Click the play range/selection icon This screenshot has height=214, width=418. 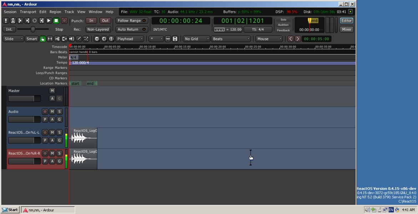coord(42,21)
